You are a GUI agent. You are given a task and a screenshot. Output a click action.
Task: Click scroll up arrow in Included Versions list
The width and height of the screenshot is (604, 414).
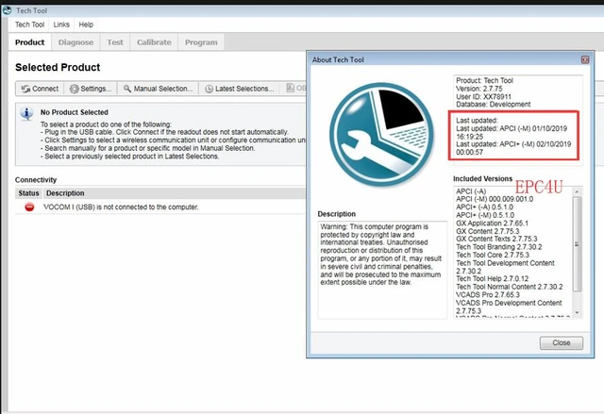(x=577, y=191)
